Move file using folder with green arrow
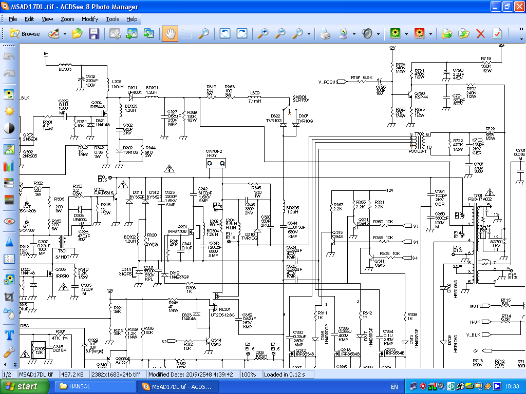 [446, 34]
